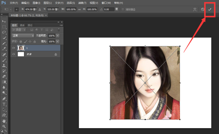Swap foreground and background colors

[5, 131]
